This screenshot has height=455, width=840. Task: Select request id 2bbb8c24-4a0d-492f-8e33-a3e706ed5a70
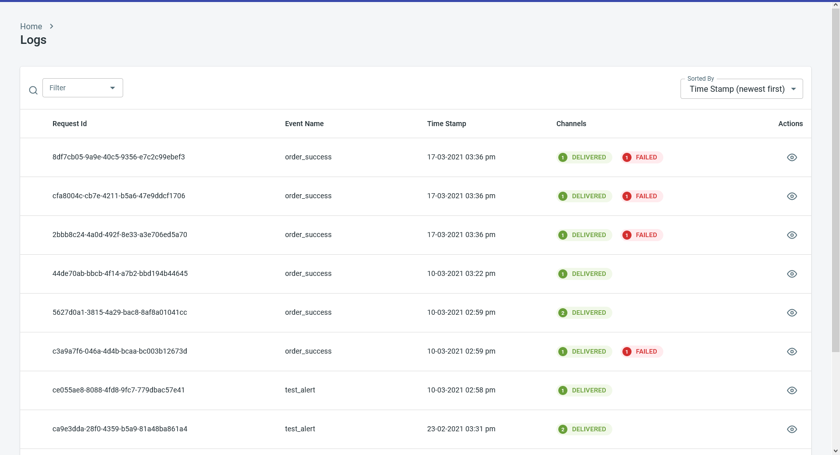tap(120, 235)
